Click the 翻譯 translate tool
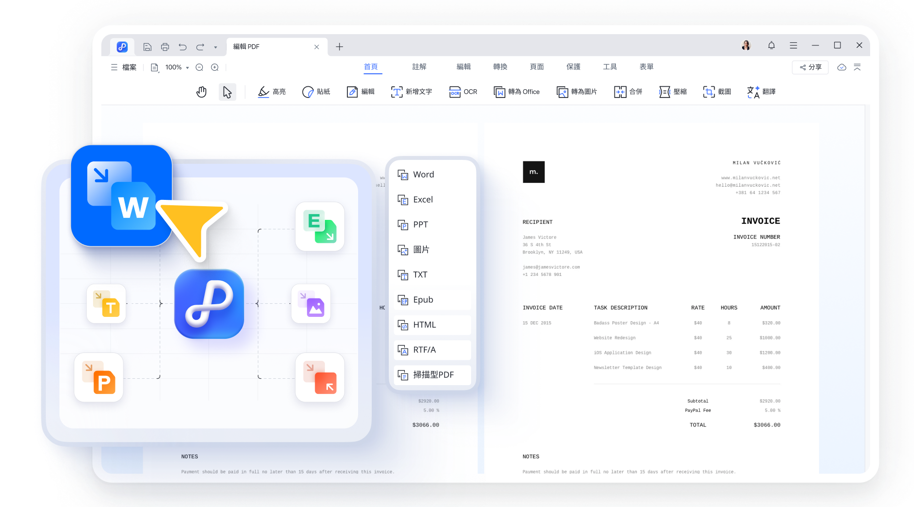Viewport: 914px width, 507px height. pos(762,92)
